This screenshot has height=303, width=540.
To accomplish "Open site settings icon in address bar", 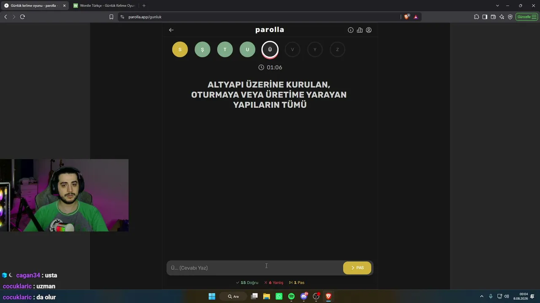I will [x=122, y=17].
